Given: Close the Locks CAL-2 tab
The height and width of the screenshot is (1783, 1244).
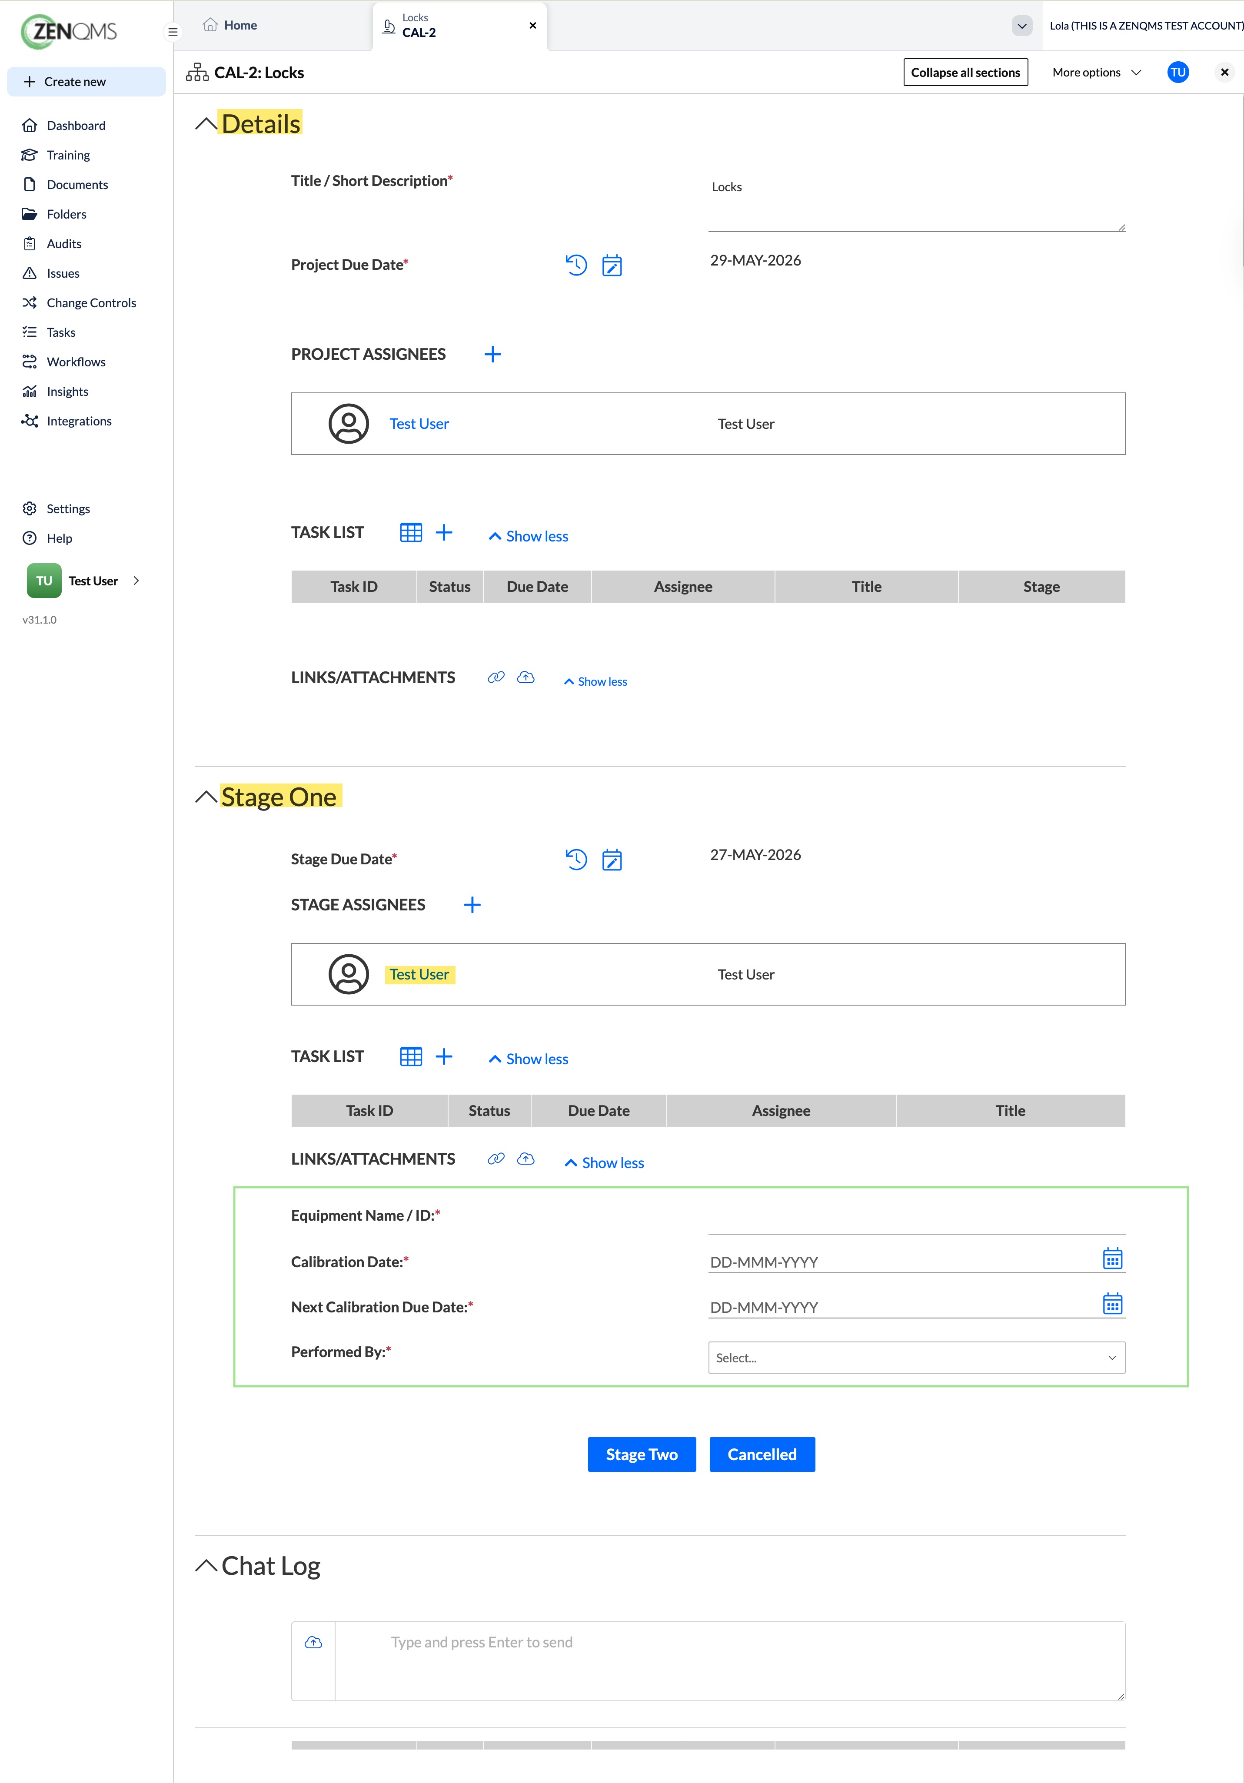Looking at the screenshot, I should (x=533, y=26).
